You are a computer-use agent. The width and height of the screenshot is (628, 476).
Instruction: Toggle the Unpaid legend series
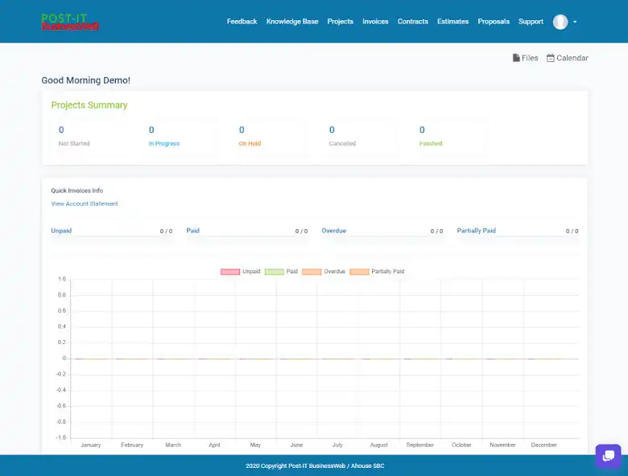tap(240, 272)
